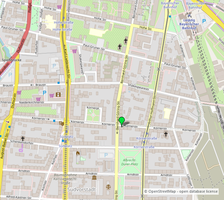This screenshot has width=224, height=200.
Task: Select the cinema icon near Braustr.
Action: point(59,95)
